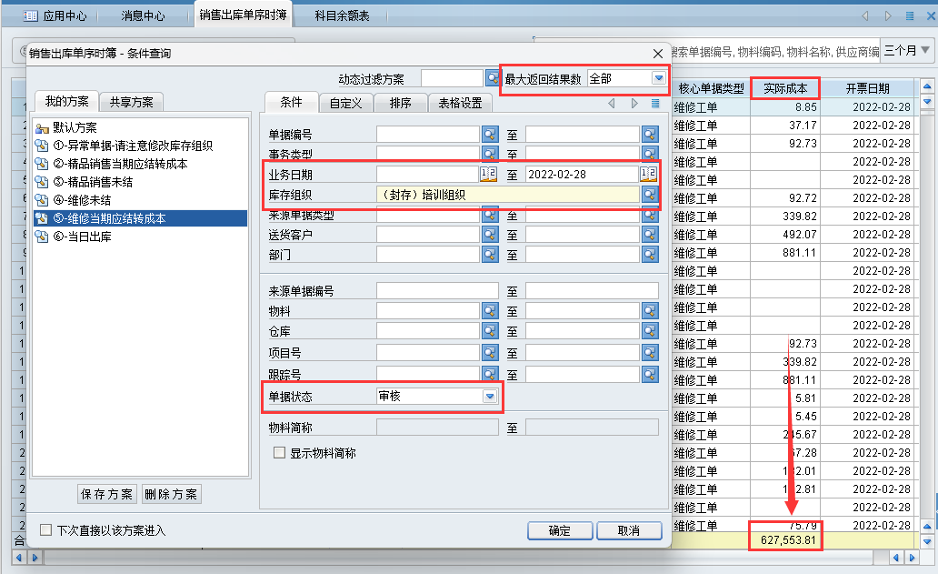Image resolution: width=938 pixels, height=574 pixels.
Task: Click lookup icon for 单据编号 start field
Action: click(x=490, y=135)
